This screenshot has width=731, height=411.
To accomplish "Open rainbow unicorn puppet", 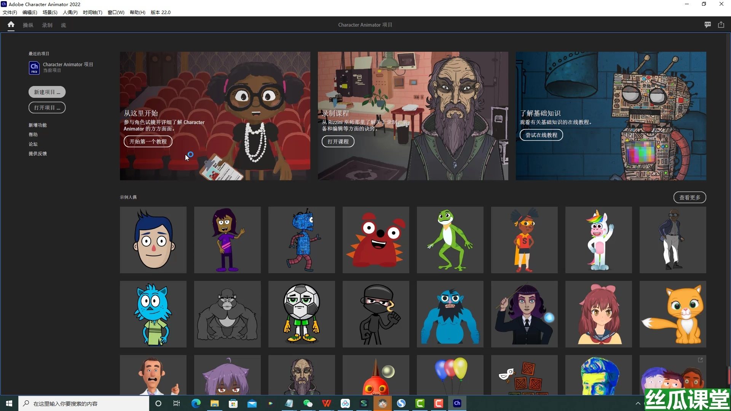I will point(599,240).
